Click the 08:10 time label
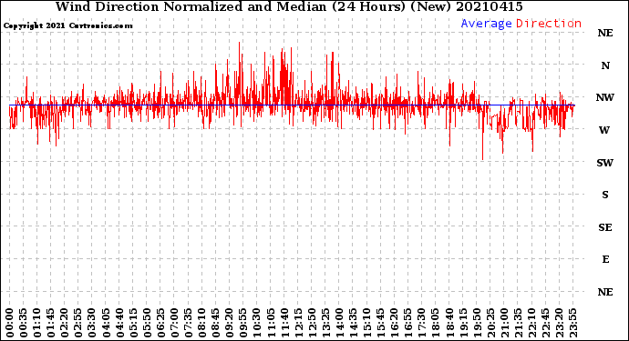The width and height of the screenshot is (629, 341). (x=202, y=323)
